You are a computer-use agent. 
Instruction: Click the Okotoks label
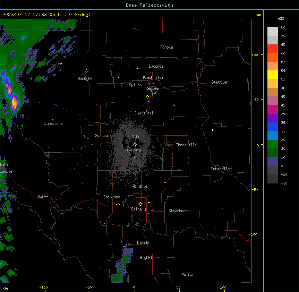pos(143,243)
